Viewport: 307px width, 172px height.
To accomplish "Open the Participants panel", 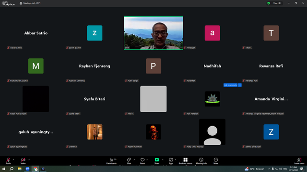I will coord(112,161).
